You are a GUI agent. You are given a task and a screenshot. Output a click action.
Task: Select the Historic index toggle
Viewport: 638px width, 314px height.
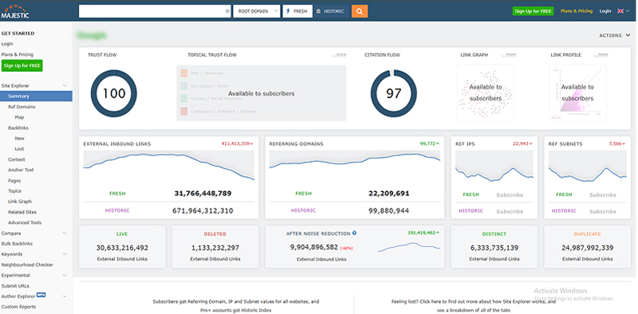331,11
